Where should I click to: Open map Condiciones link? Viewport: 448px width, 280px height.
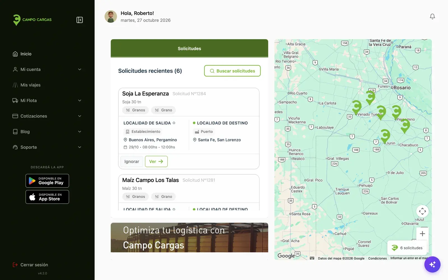(x=377, y=258)
